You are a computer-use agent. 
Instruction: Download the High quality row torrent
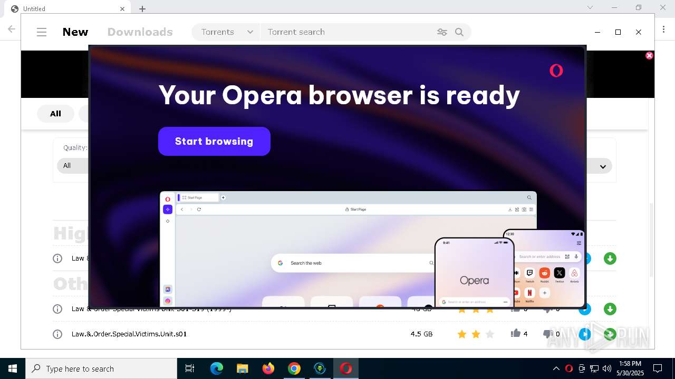(610, 258)
